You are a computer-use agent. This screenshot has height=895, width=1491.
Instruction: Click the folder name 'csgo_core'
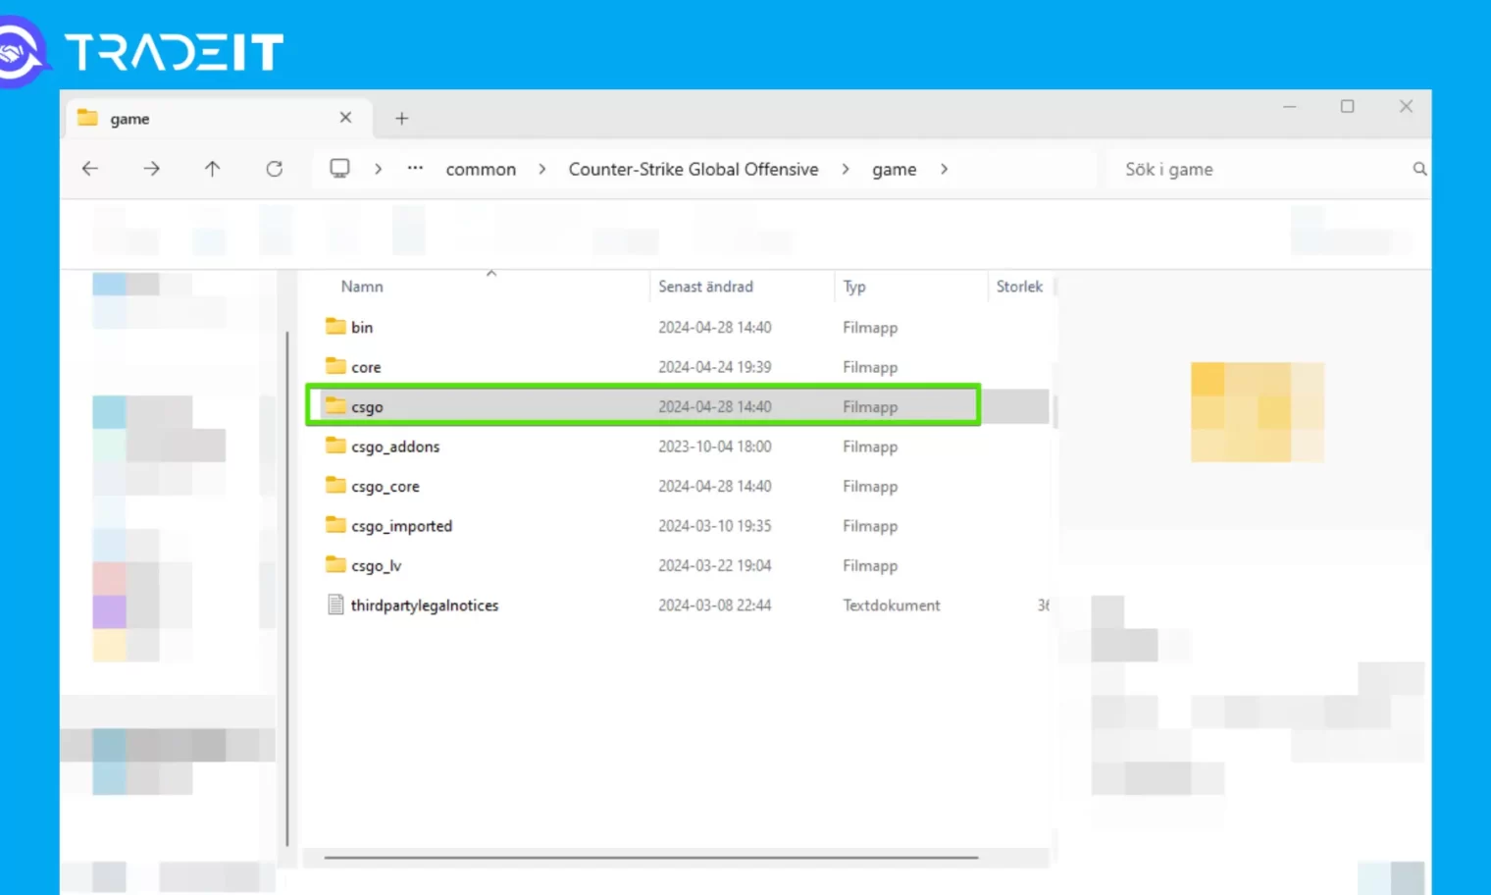click(x=385, y=487)
